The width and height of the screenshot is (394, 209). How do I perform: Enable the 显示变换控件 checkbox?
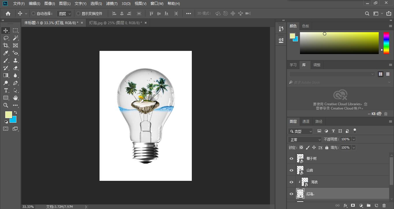pos(78,14)
